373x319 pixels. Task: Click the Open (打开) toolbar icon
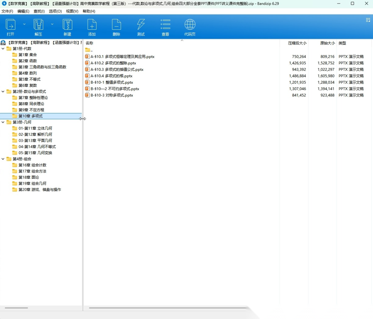click(10, 25)
